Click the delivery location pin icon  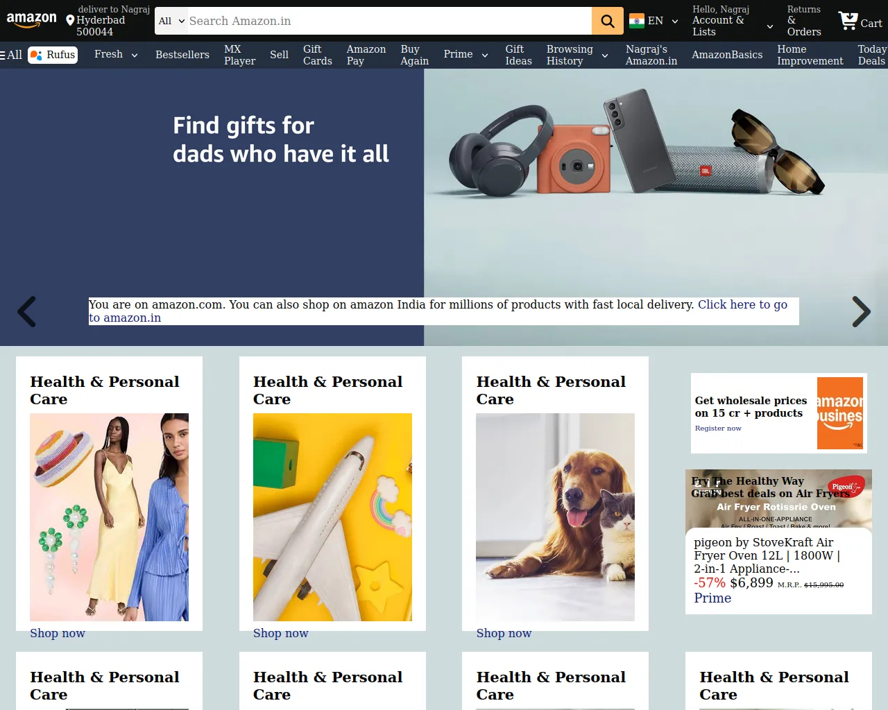pyautogui.click(x=70, y=21)
